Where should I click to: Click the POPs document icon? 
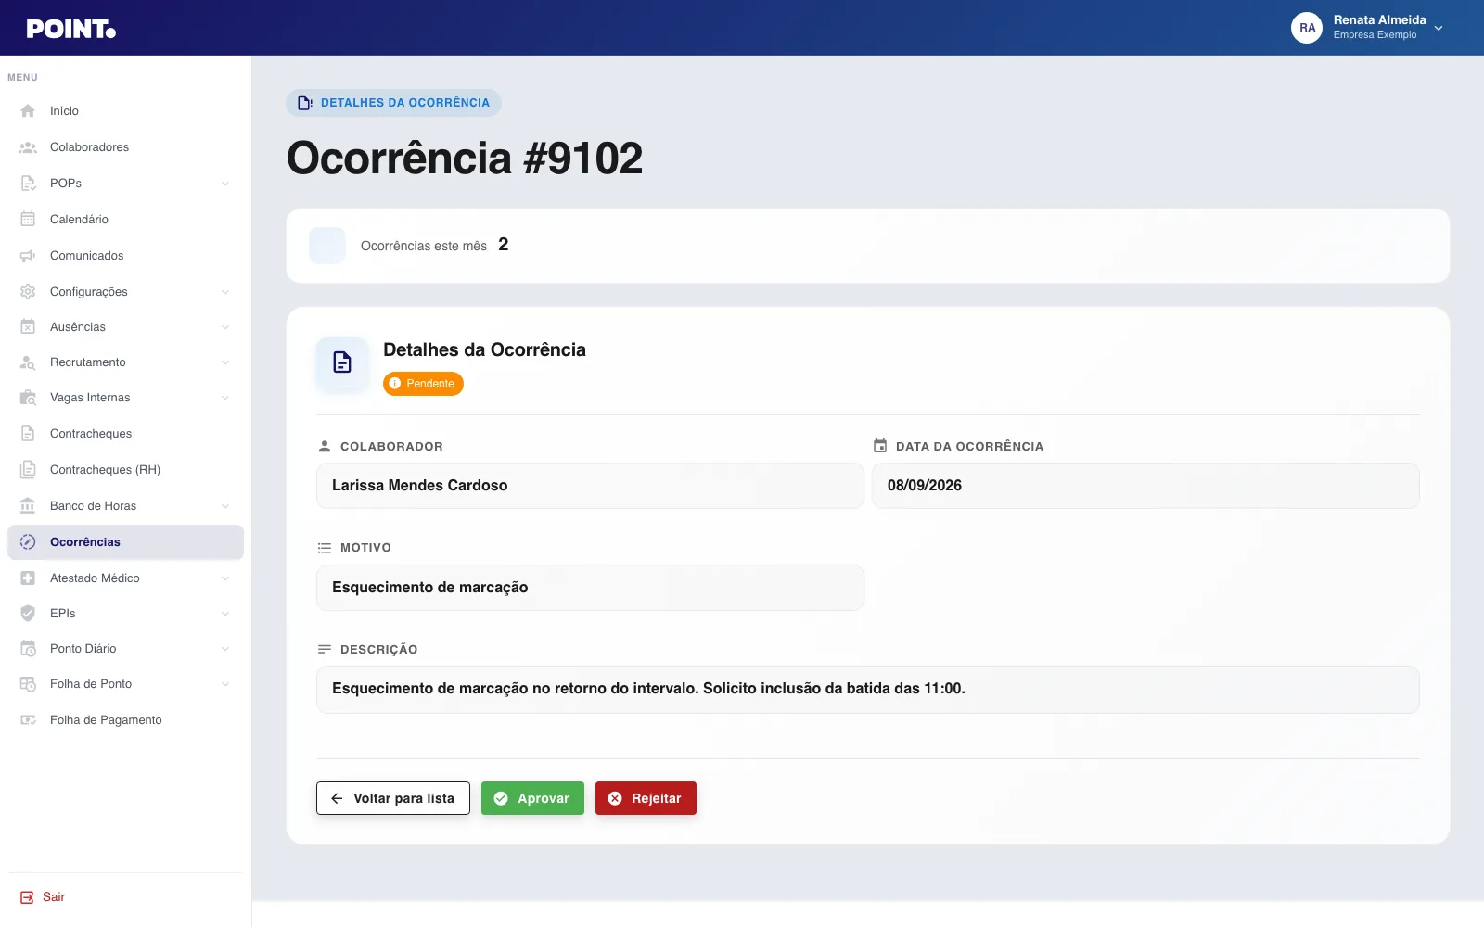click(x=28, y=184)
